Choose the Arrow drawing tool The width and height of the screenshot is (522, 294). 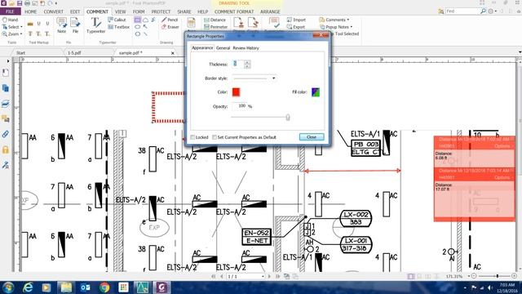coord(145,27)
